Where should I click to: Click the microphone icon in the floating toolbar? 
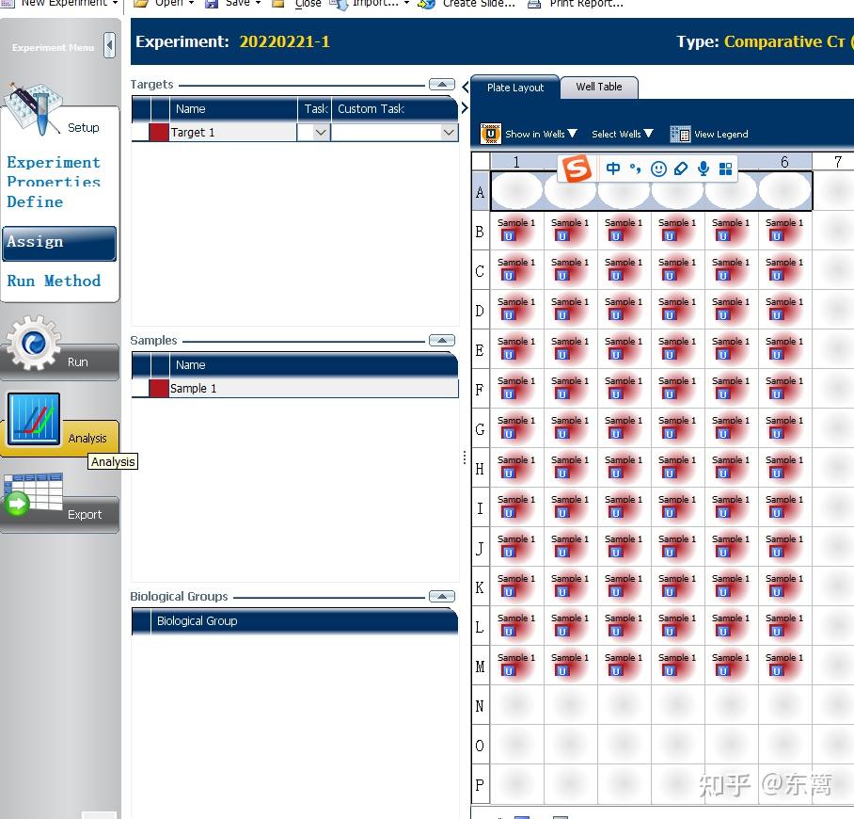coord(703,168)
